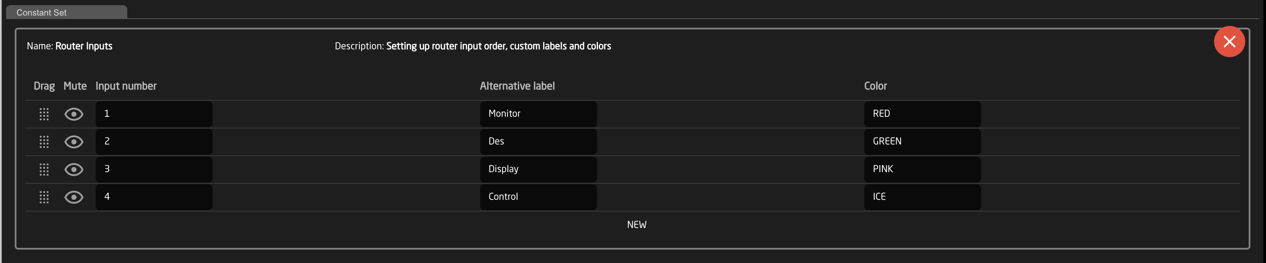
Task: Click the input number field containing 3
Action: (154, 169)
